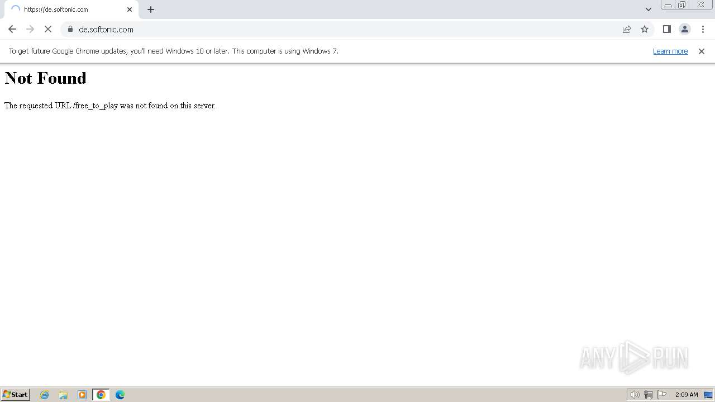This screenshot has width=715, height=402.
Task: View site info via the lock icon
Action: coord(70,29)
